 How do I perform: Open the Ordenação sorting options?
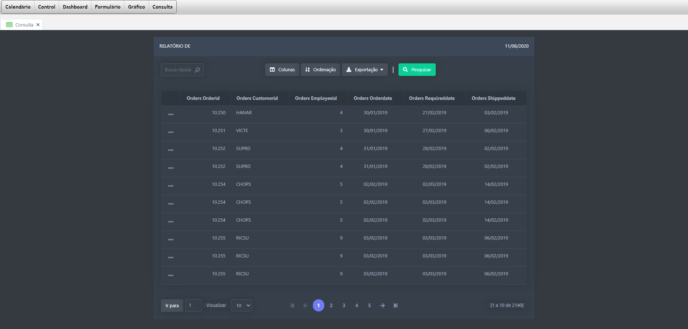(x=320, y=70)
